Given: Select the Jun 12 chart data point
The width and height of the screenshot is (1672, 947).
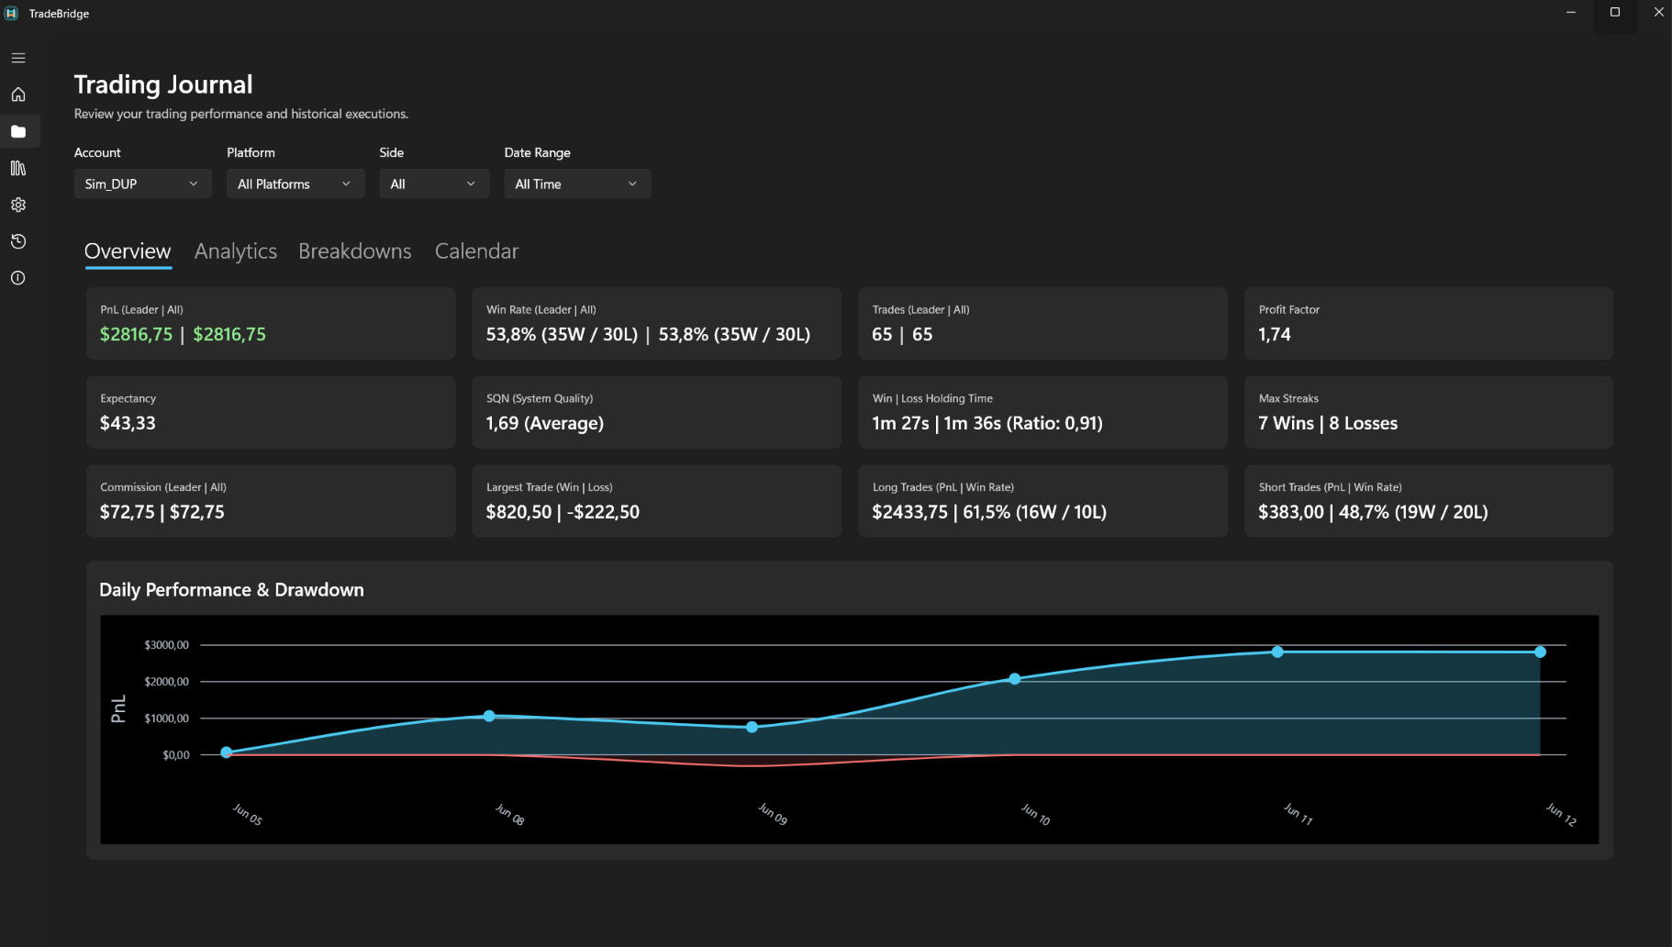Looking at the screenshot, I should pos(1540,652).
